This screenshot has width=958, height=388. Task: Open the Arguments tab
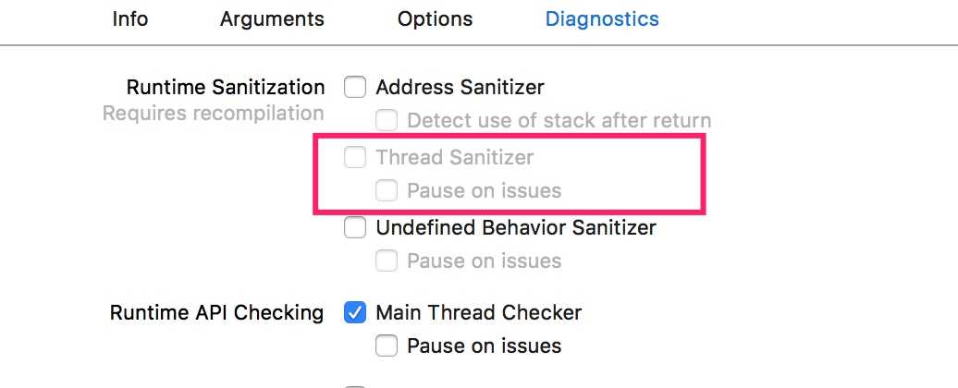click(x=272, y=18)
